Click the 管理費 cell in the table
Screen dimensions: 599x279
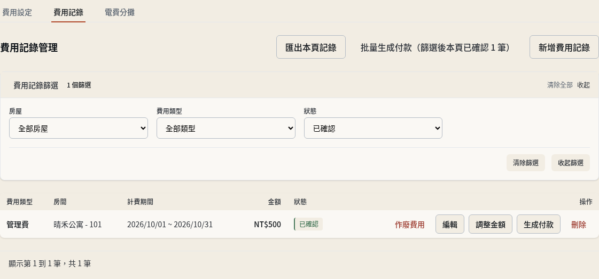point(18,225)
